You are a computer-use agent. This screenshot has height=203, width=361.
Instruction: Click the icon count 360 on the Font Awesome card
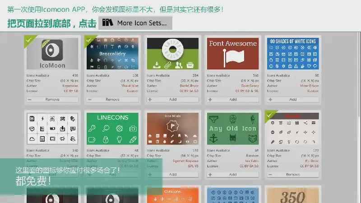(x=256, y=75)
